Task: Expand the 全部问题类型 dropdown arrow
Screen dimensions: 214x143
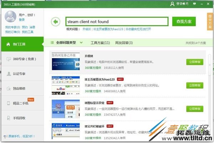Action: click(81, 43)
